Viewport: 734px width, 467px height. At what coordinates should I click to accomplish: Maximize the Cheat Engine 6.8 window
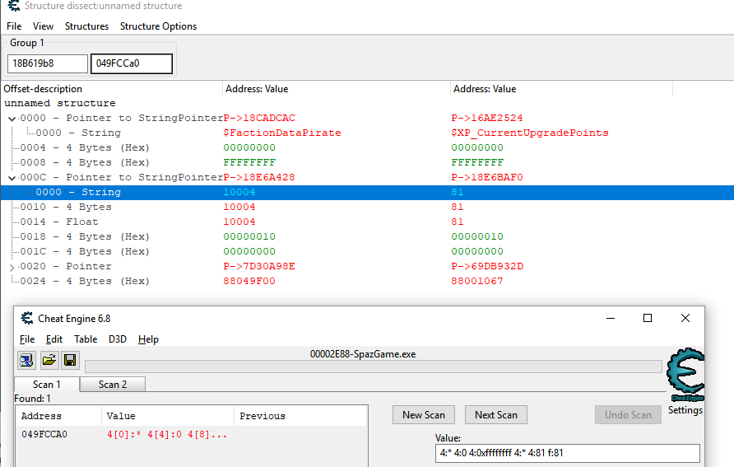coord(648,318)
